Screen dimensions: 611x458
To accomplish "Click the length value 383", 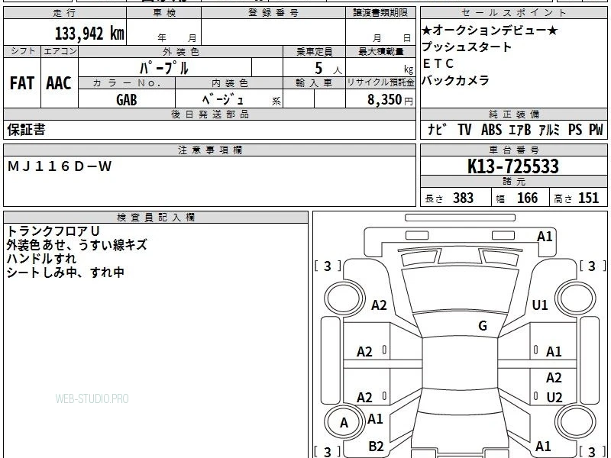I will point(463,198).
